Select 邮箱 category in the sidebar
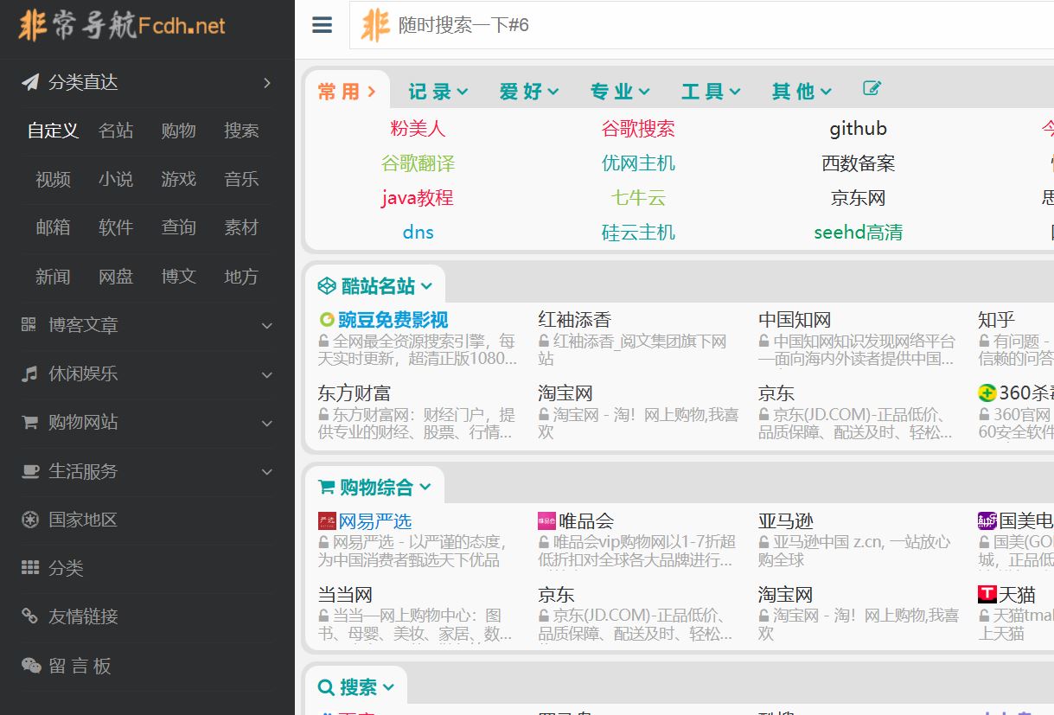Viewport: 1054px width, 715px height. point(53,227)
